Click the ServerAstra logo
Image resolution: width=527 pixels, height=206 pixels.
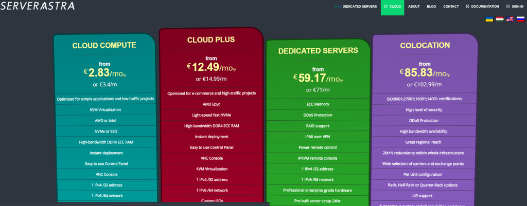click(x=38, y=6)
